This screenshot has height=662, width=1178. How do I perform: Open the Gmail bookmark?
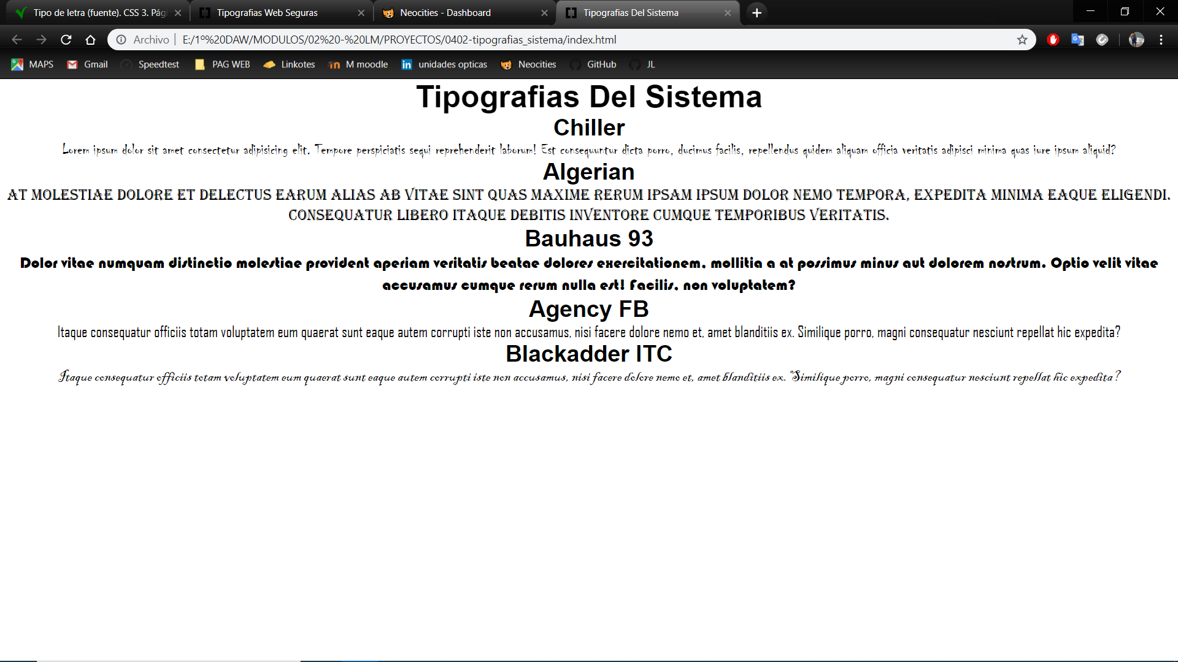[88, 64]
